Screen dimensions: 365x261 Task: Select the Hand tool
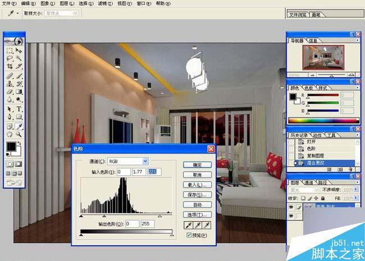coord(10,134)
